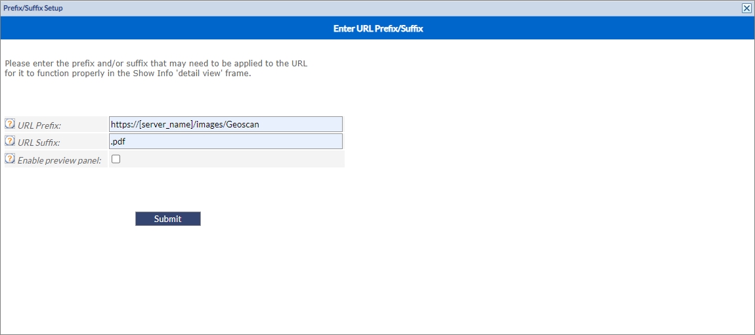Viewport: 755px width, 335px height.
Task: Click the 'for it to function properly' text line
Action: pyautogui.click(x=128, y=74)
